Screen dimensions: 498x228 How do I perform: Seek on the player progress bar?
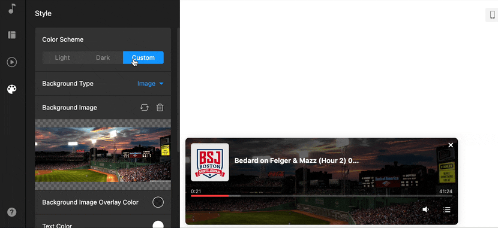coord(322,196)
